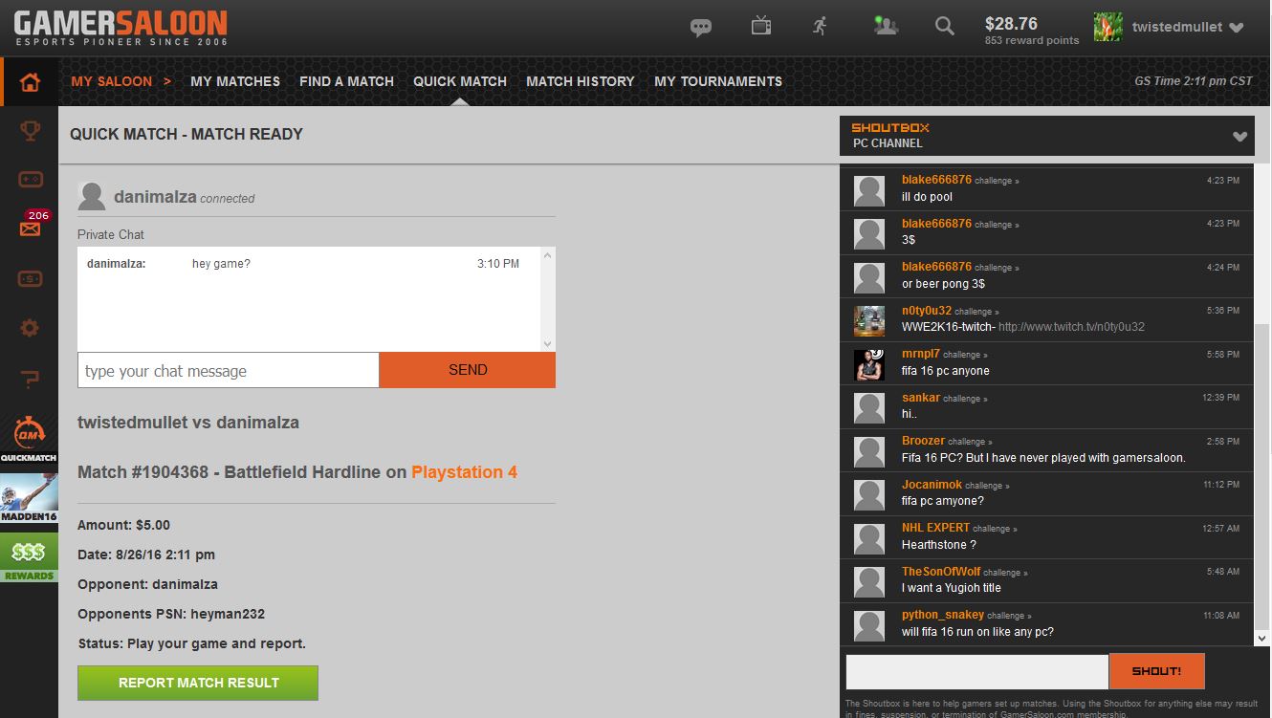Click the private chat scrollbar up arrow
Viewport: 1272px width, 718px height.
click(x=547, y=255)
